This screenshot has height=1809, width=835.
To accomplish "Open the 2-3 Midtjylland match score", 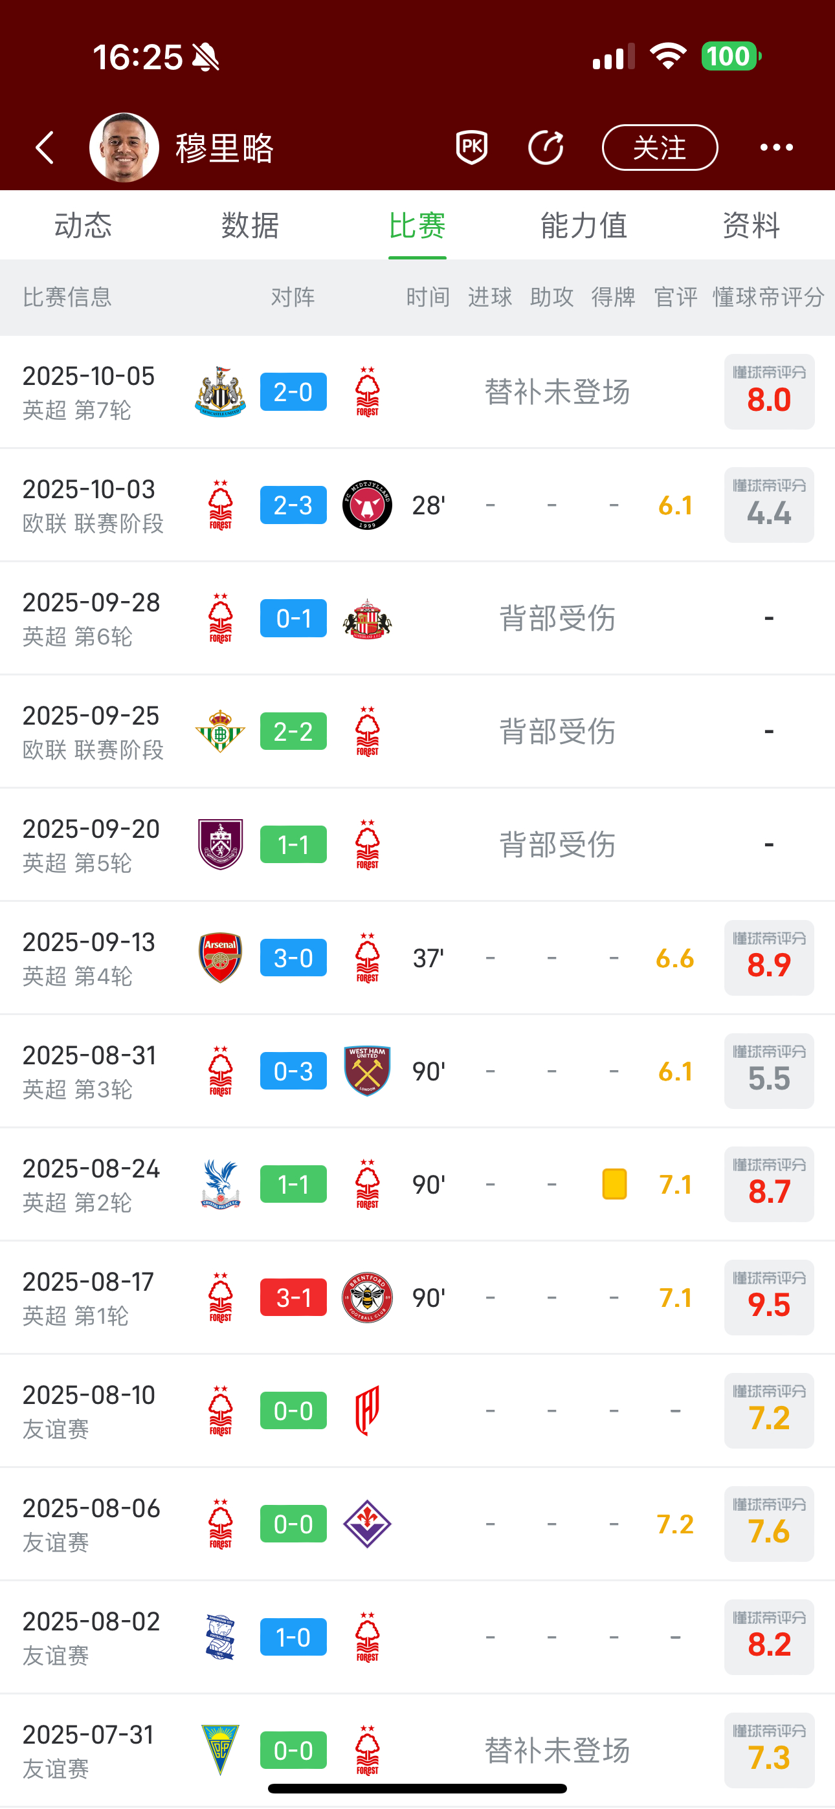I will tap(293, 505).
